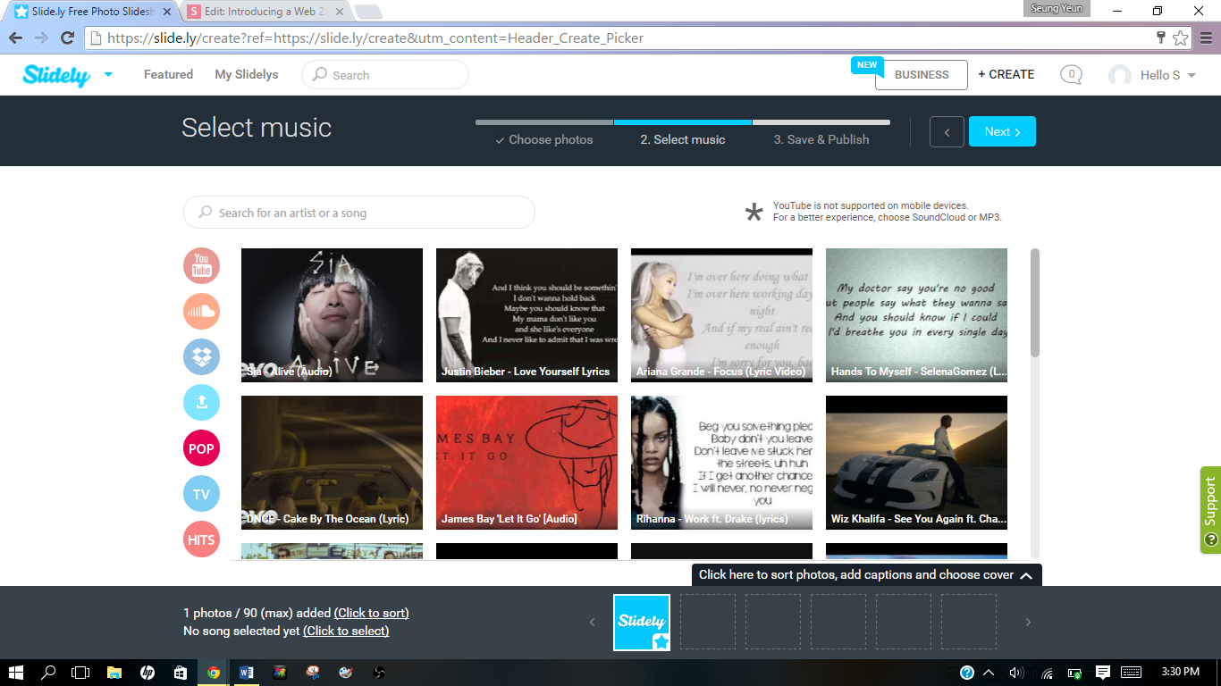Open the Windows Start menu
Image resolution: width=1221 pixels, height=686 pixels.
pos(17,673)
